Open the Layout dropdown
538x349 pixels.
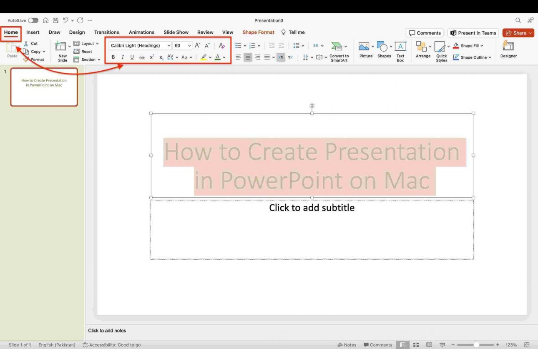pos(86,43)
